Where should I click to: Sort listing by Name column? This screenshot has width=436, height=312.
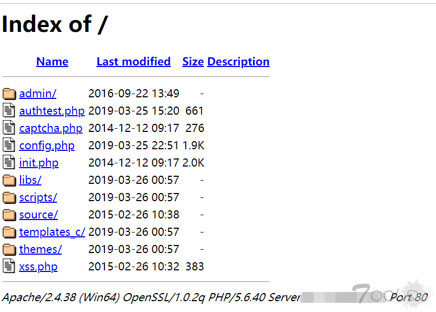click(x=52, y=62)
